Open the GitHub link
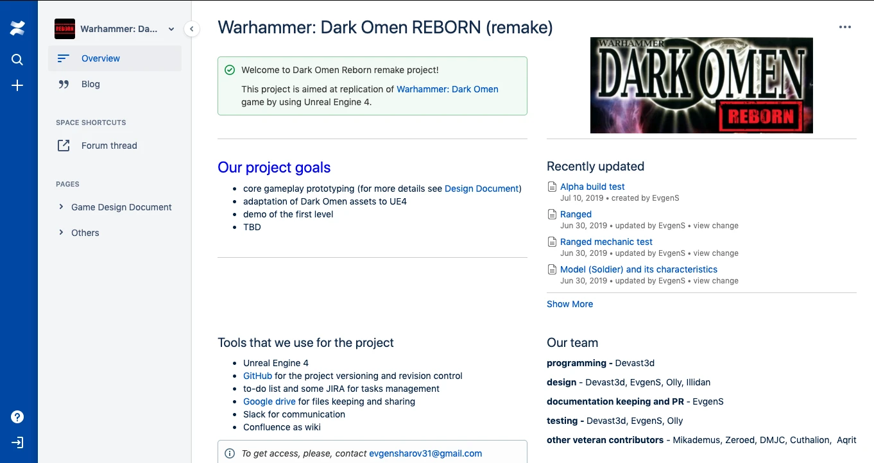The height and width of the screenshot is (463, 874). tap(257, 376)
